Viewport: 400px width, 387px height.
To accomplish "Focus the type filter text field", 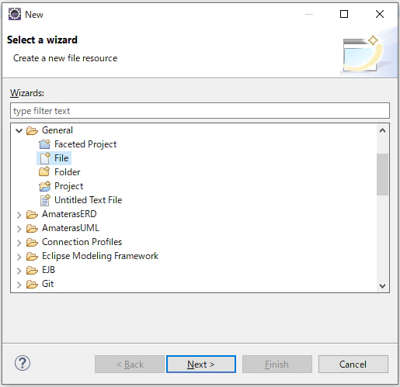I will [200, 111].
